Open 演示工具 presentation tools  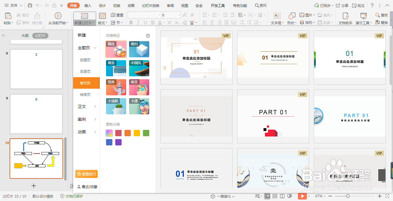click(362, 19)
